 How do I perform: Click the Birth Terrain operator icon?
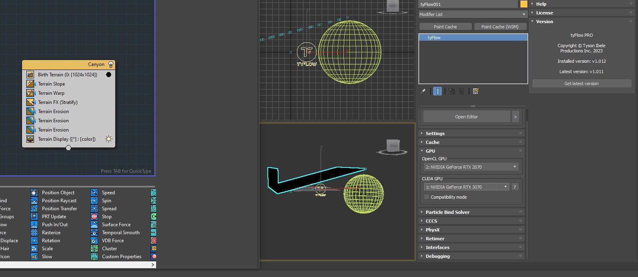[30, 75]
